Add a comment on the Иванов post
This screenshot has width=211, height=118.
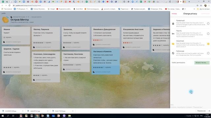click(13, 42)
